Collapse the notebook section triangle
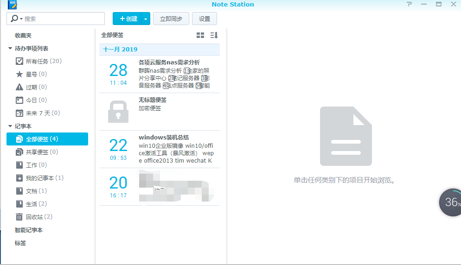 10,126
